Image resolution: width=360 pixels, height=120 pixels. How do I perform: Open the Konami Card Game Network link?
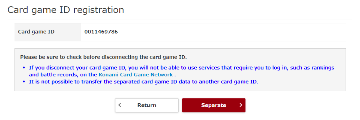(136, 75)
